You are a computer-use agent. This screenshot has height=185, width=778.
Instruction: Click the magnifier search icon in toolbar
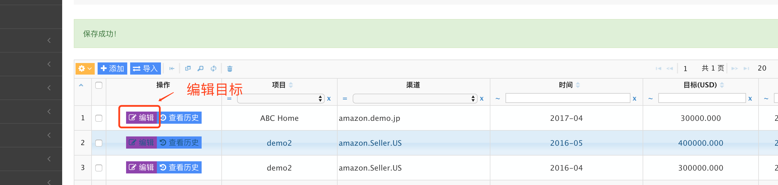(x=200, y=69)
